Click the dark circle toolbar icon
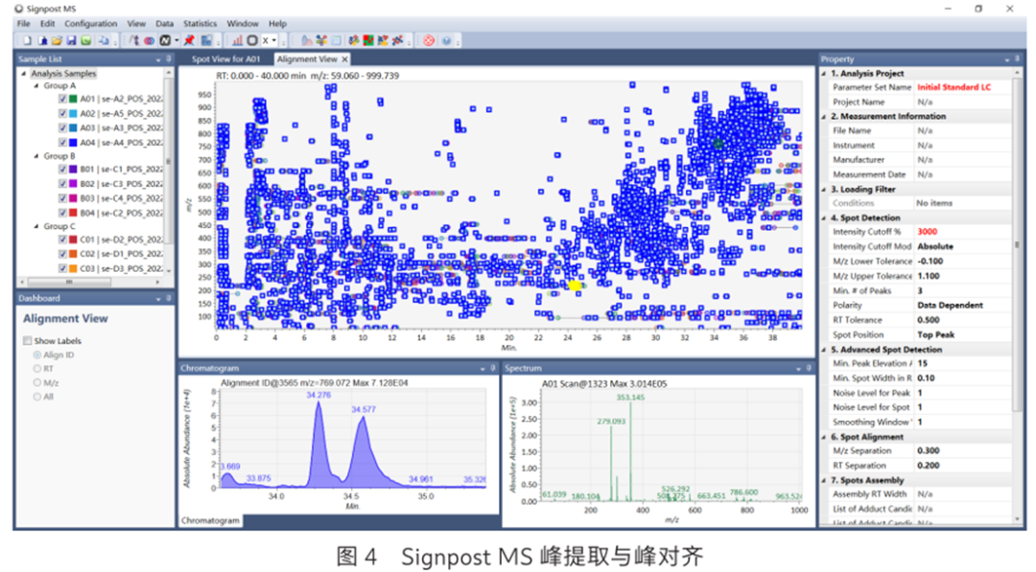This screenshot has width=1036, height=572. coord(251,40)
